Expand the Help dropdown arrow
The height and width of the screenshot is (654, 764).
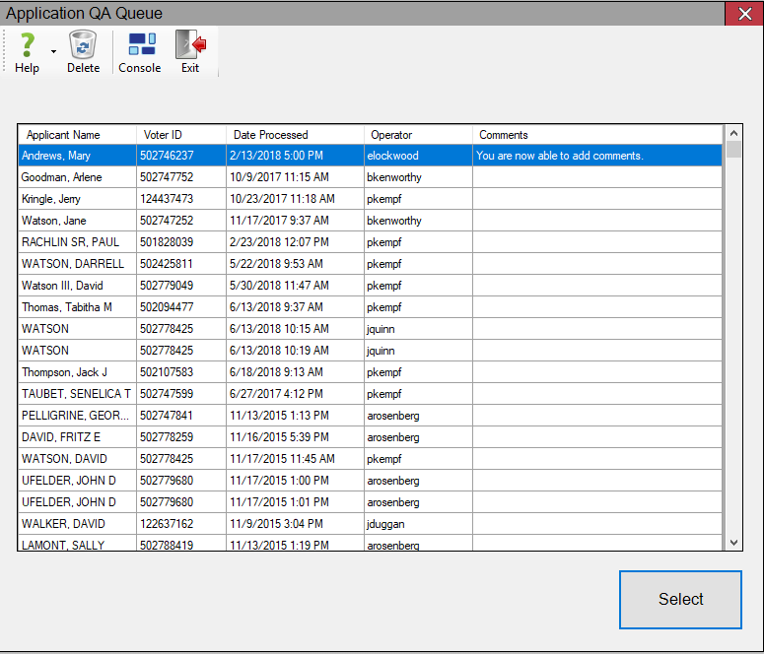[x=53, y=51]
